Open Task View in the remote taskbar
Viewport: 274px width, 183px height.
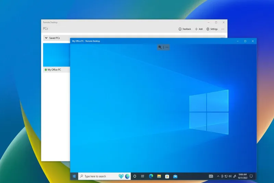point(142,176)
